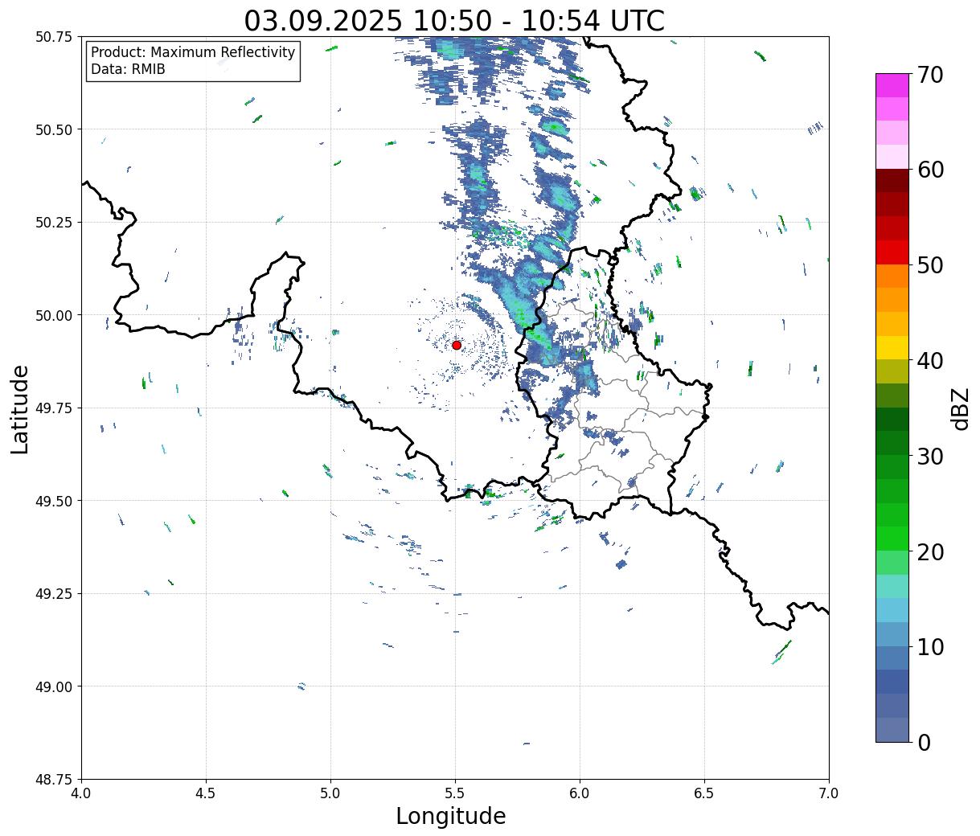
Task: Click the colorbar tick label 0
Action: coord(924,743)
